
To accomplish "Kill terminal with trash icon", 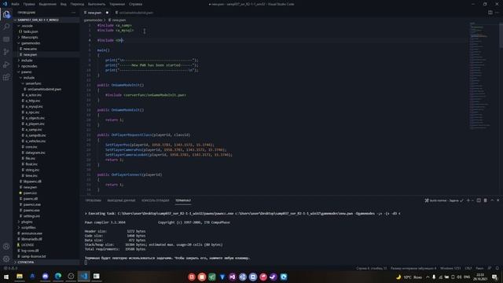I will click(x=486, y=200).
